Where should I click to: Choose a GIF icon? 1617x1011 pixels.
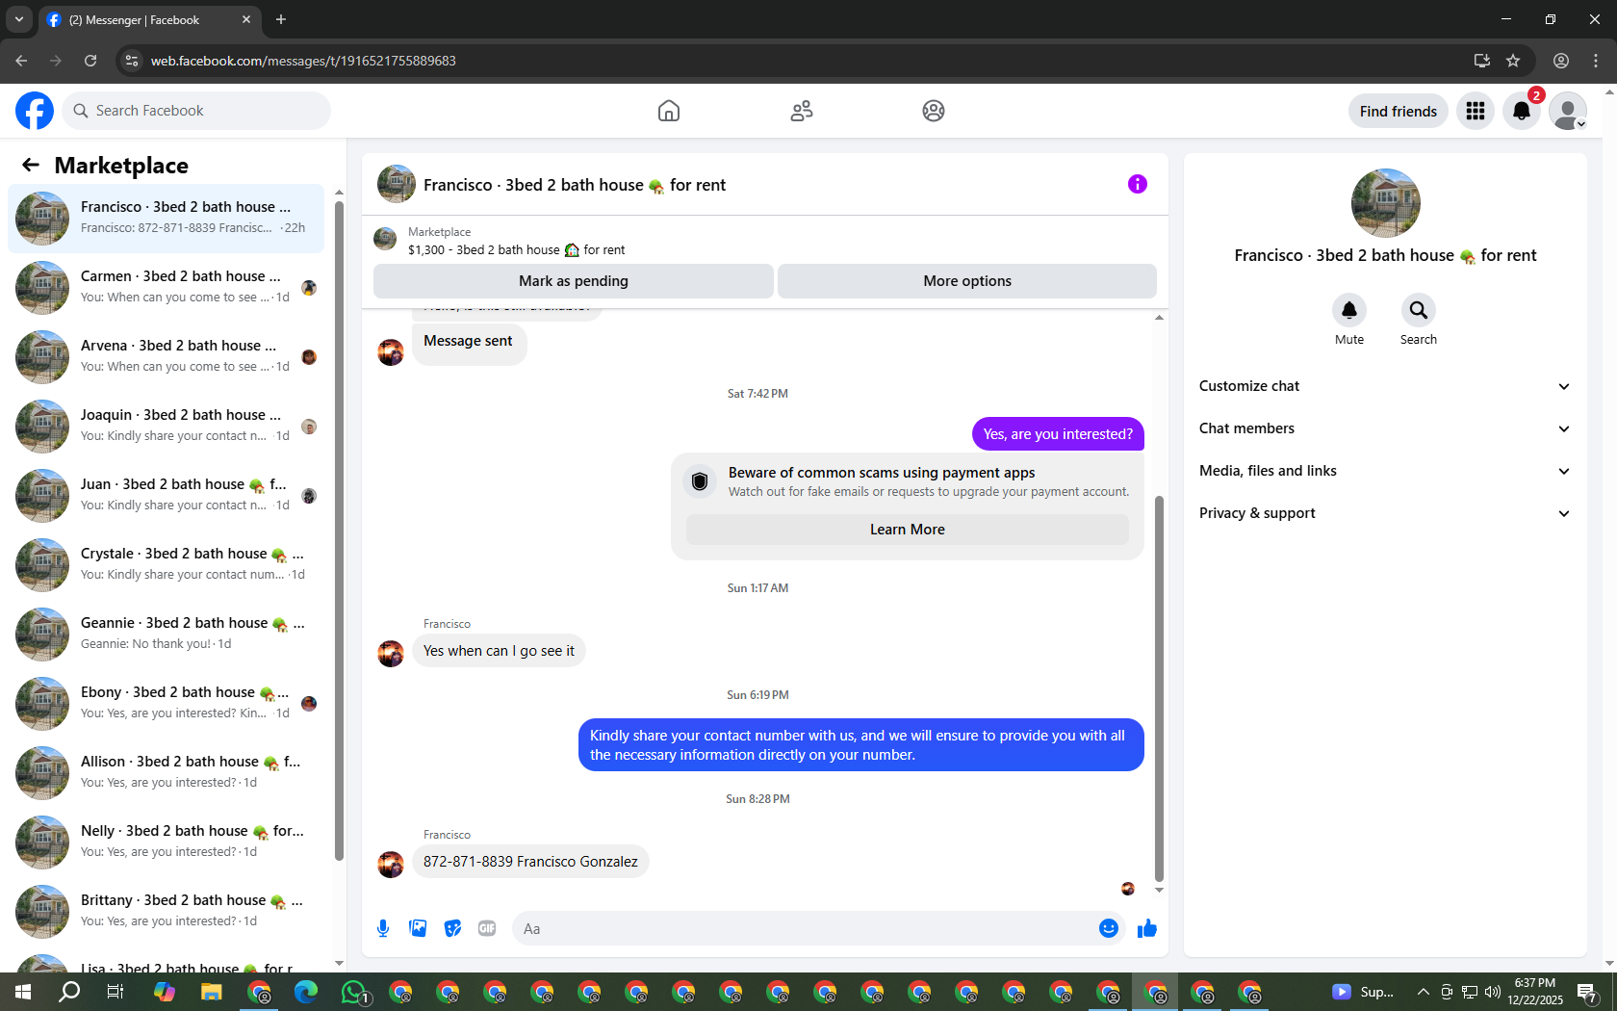487,928
